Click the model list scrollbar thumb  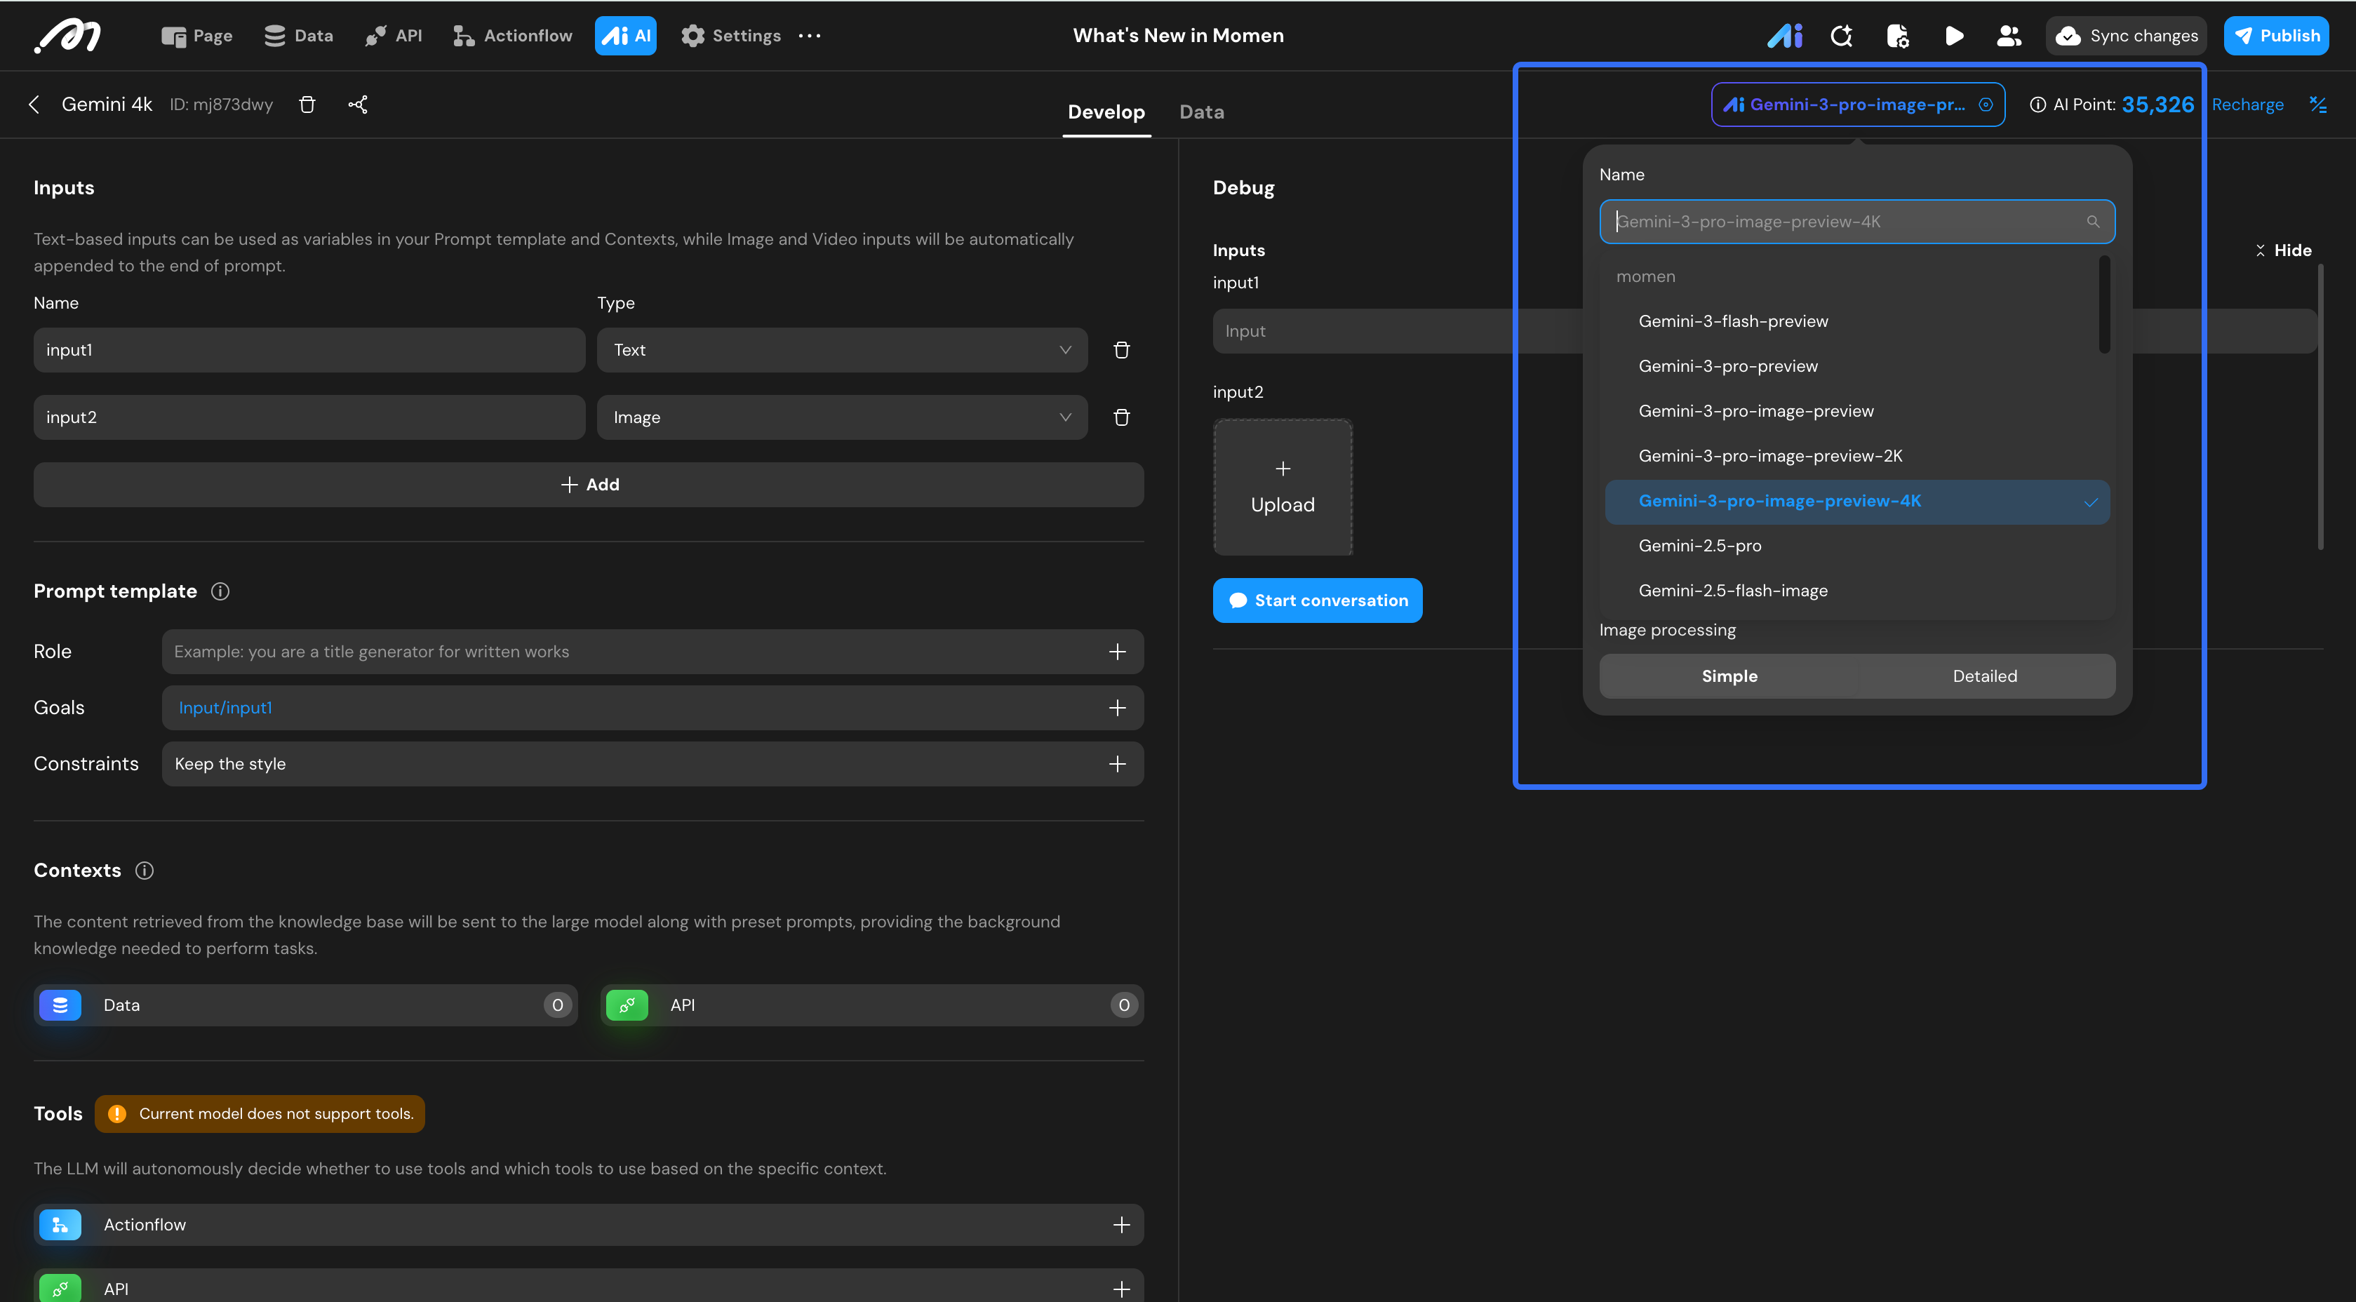click(x=2105, y=307)
